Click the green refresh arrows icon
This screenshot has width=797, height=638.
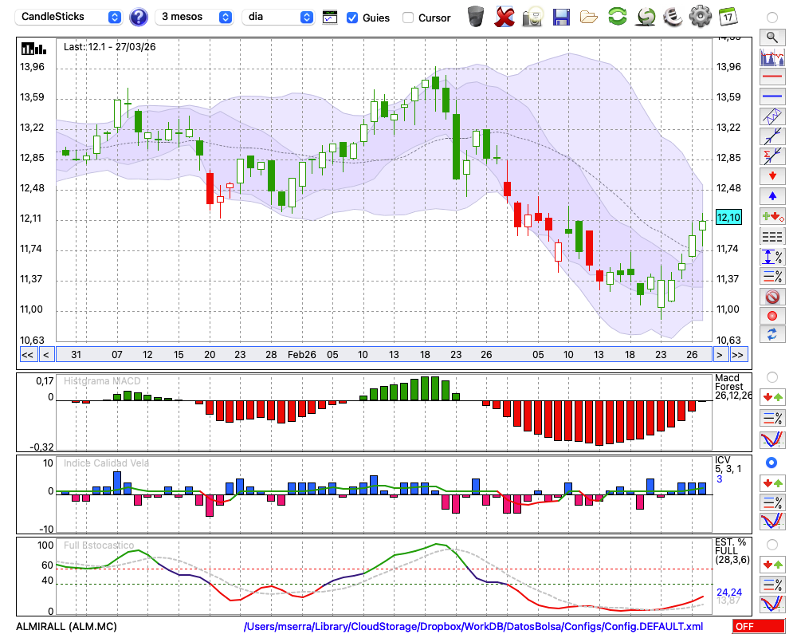tap(617, 17)
